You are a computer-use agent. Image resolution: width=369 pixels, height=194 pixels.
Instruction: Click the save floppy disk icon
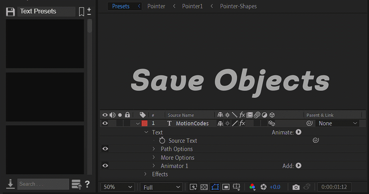point(10,12)
